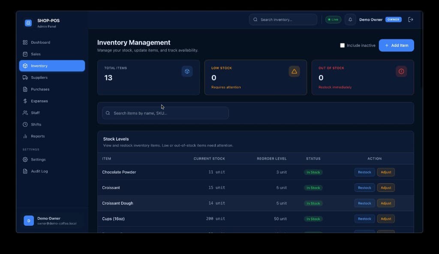This screenshot has height=254, width=439.
Task: Click the Suppliers truck icon
Action: pyautogui.click(x=25, y=78)
